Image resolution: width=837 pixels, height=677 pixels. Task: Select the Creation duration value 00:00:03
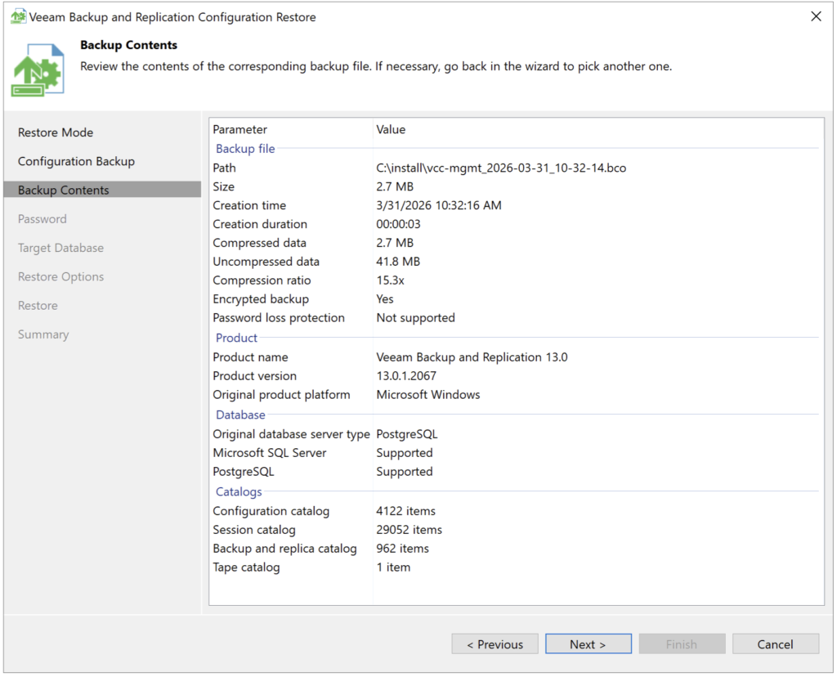point(398,224)
